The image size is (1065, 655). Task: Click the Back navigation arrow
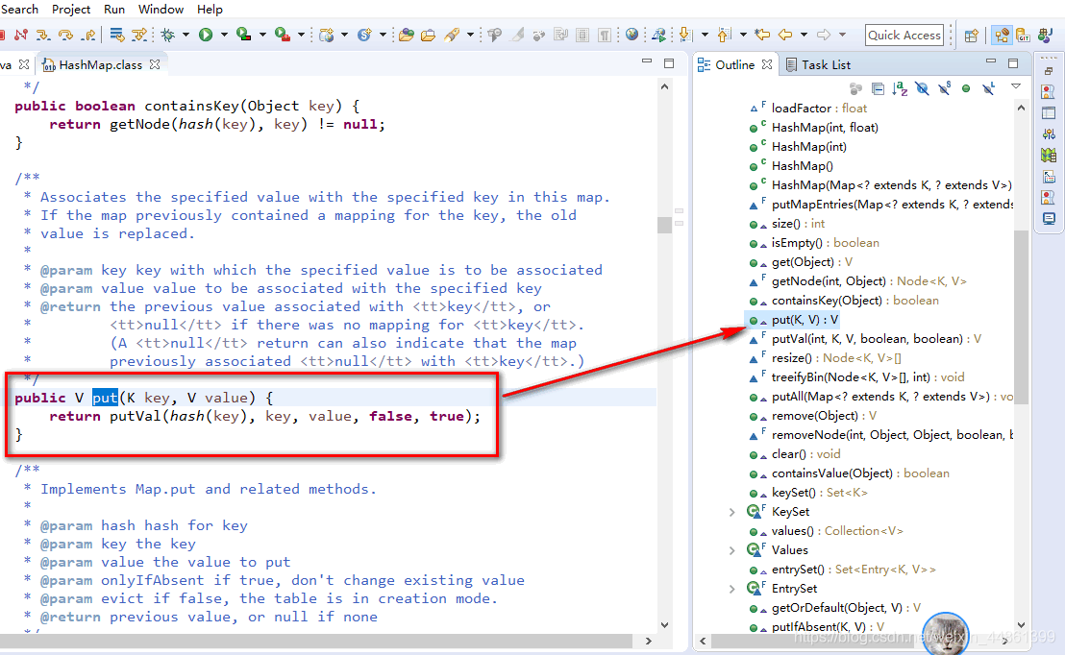[785, 35]
